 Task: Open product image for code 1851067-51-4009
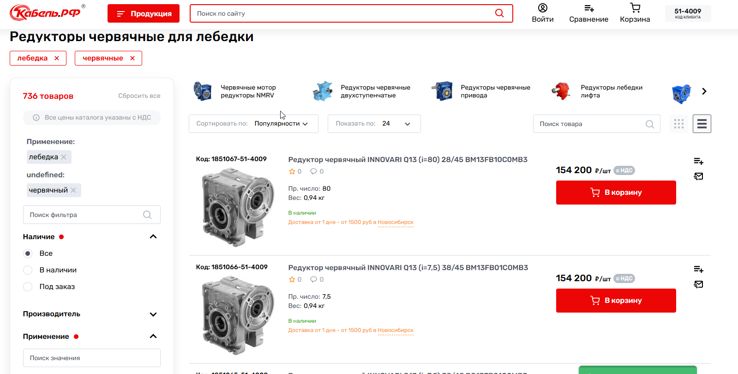pos(238,207)
